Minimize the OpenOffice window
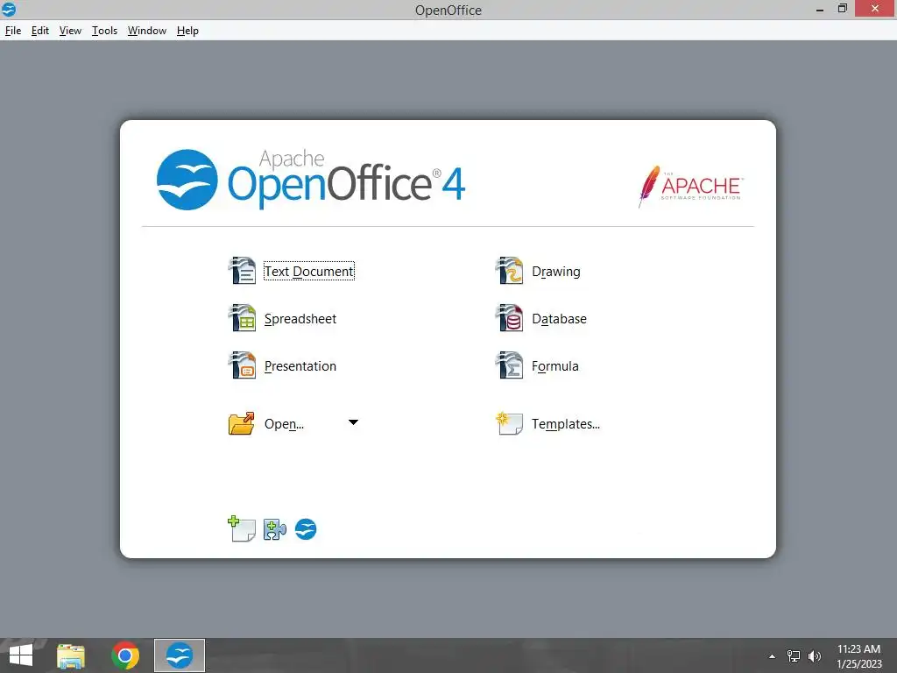Screen dimensions: 897x673 click(x=820, y=10)
